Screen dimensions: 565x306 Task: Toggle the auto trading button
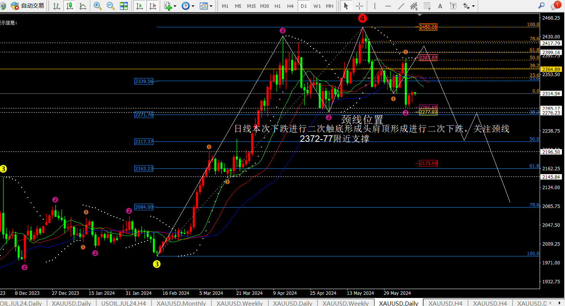(x=27, y=6)
